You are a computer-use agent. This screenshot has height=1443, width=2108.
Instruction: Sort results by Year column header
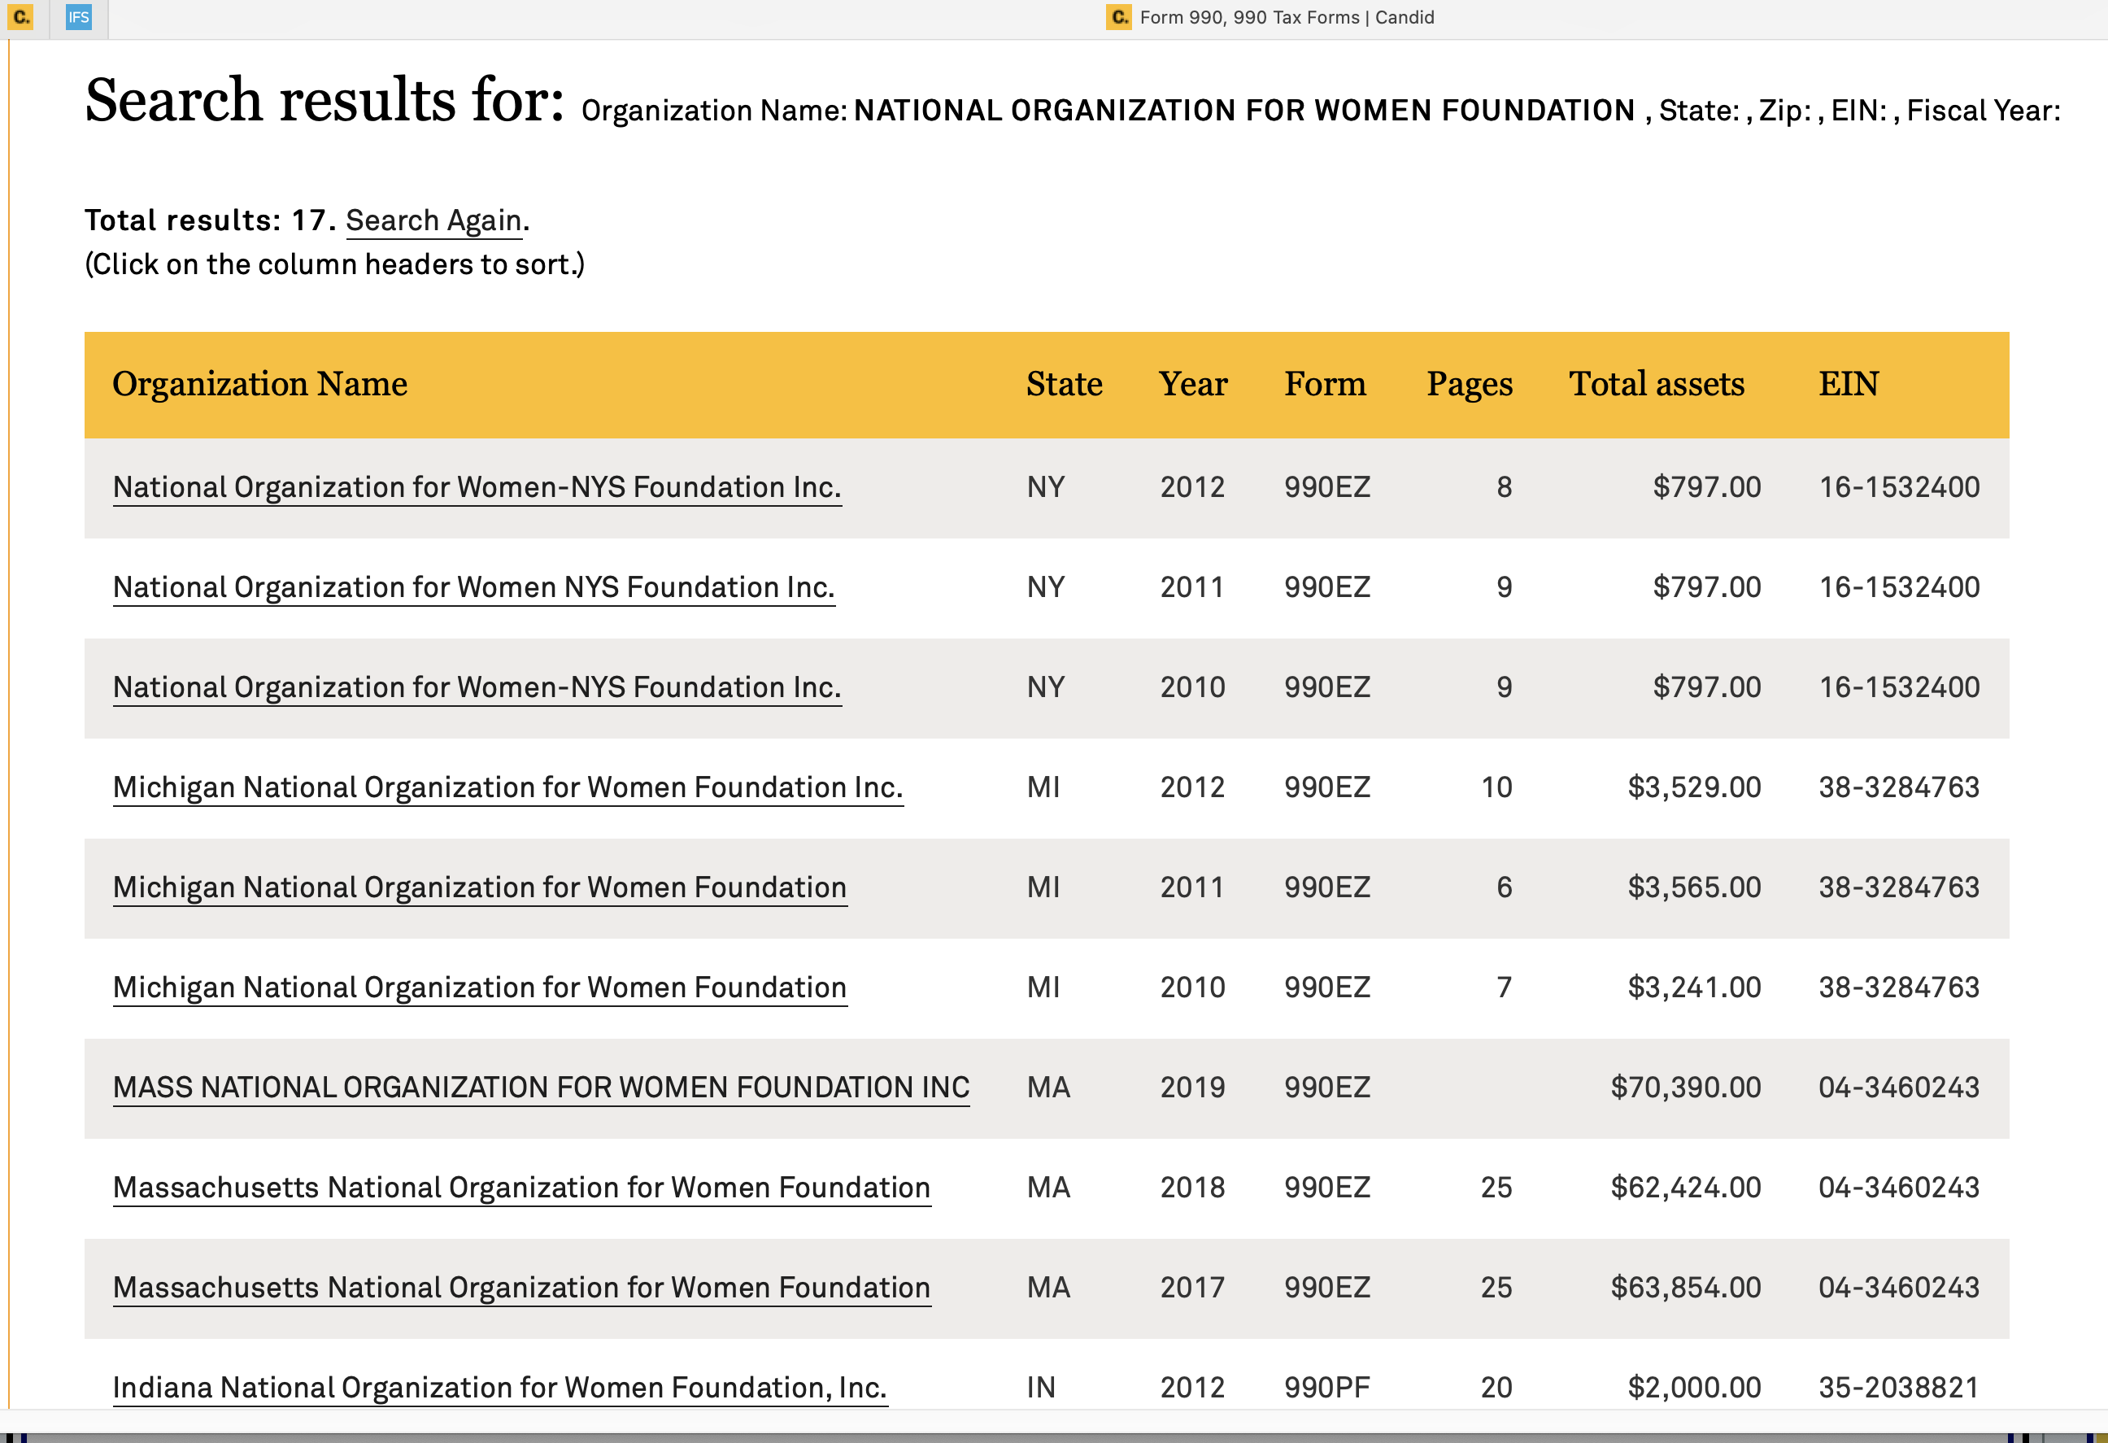click(x=1192, y=384)
